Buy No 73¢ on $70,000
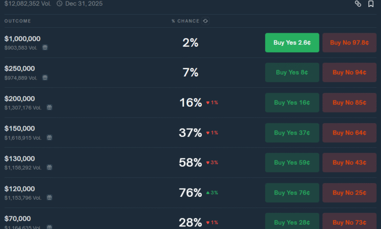This screenshot has height=229, width=381. (349, 222)
